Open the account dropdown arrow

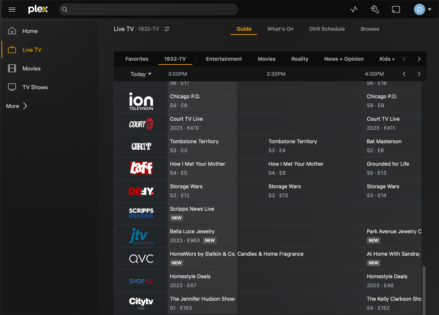(x=430, y=9)
